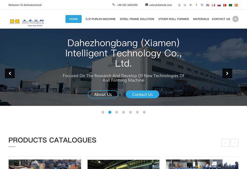Switch language with the French flag
247x169 pixels.
pos(213,5)
